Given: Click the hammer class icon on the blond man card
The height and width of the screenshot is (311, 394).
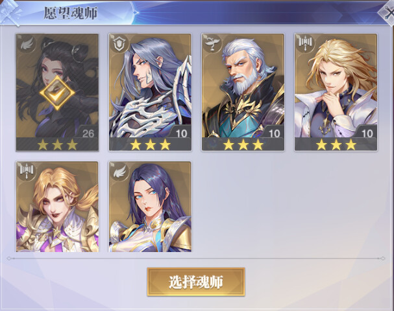Looking at the screenshot, I should coord(304,43).
